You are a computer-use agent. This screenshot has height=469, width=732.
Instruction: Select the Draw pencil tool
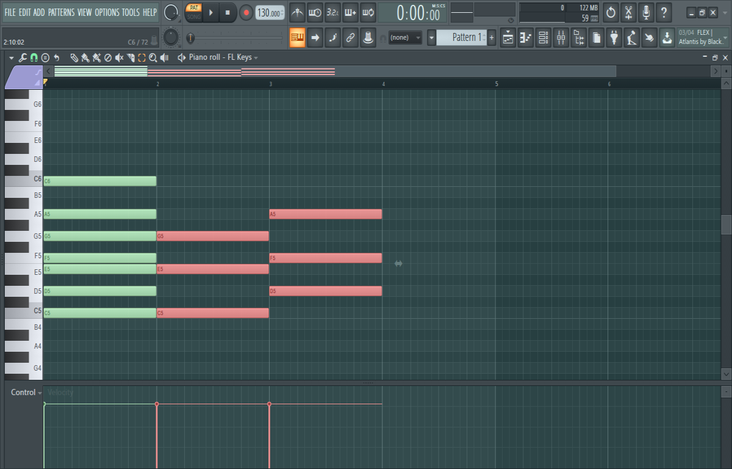[74, 57]
